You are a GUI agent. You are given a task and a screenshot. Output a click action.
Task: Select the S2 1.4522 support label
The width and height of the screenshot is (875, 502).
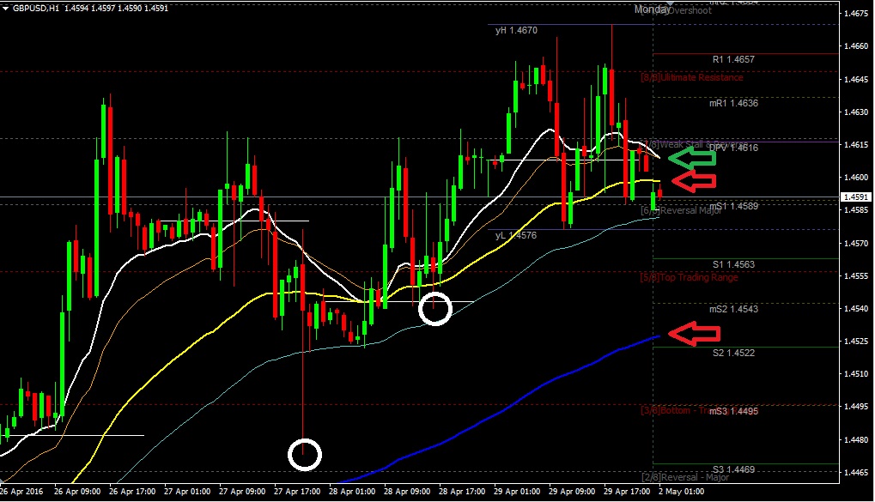click(733, 353)
